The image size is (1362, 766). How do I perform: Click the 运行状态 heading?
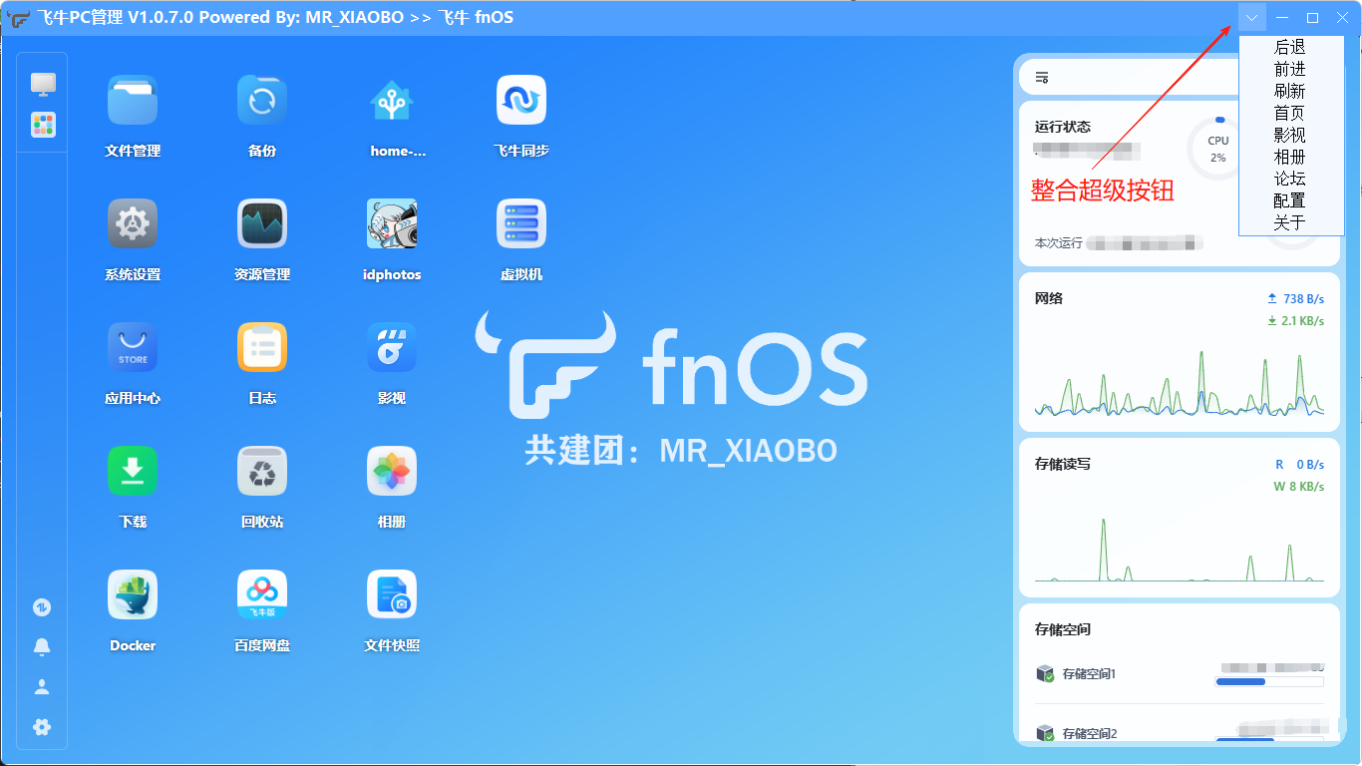(x=1063, y=127)
